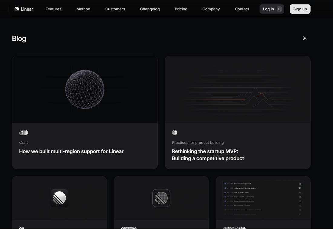Open the Method page
Viewport: 333px width, 229px height.
[83, 9]
